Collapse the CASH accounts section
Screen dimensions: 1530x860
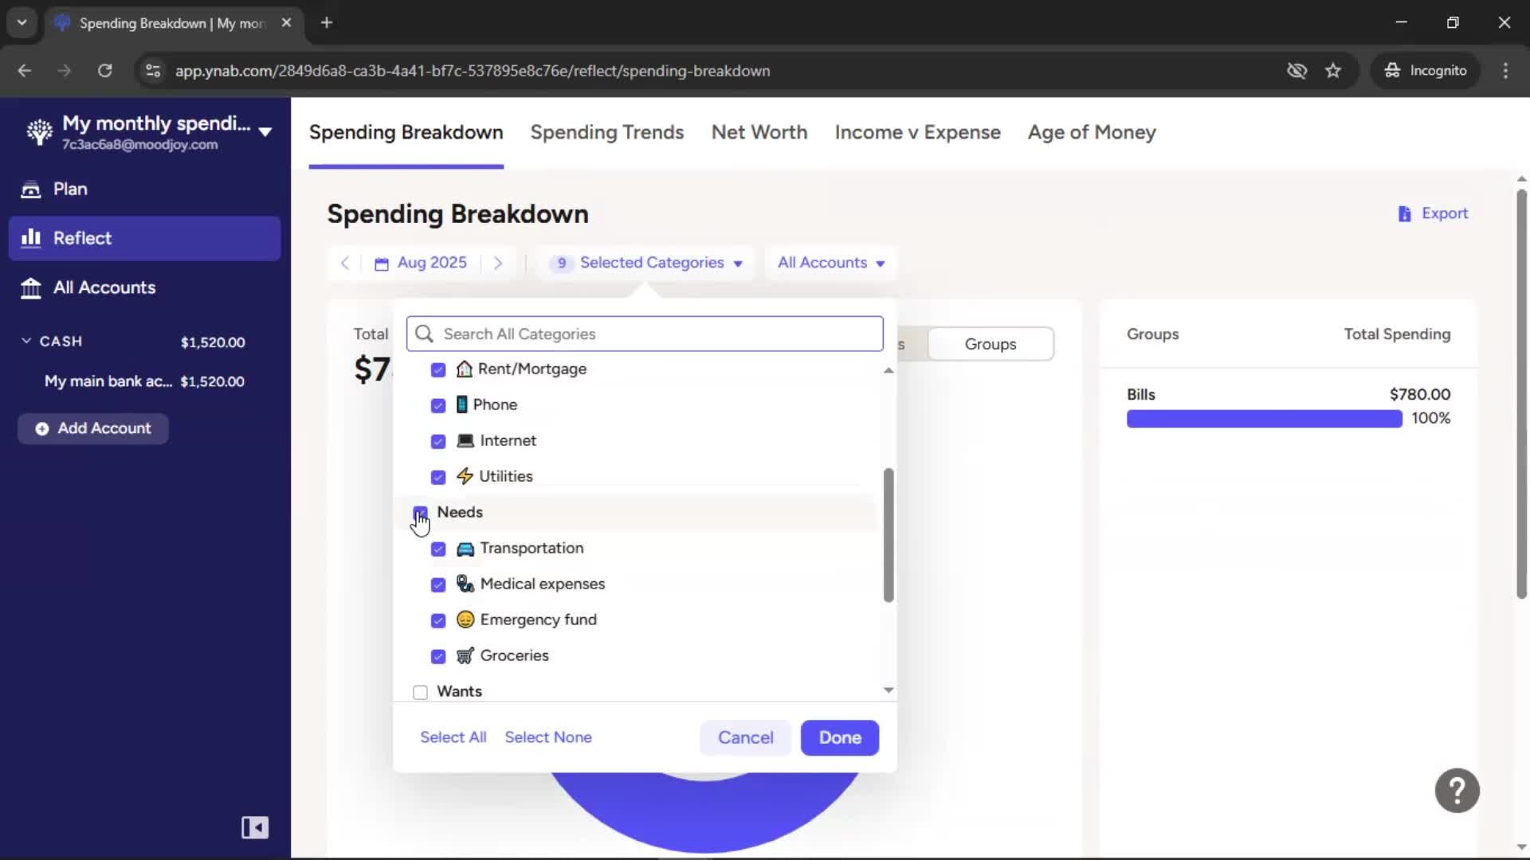pyautogui.click(x=26, y=341)
